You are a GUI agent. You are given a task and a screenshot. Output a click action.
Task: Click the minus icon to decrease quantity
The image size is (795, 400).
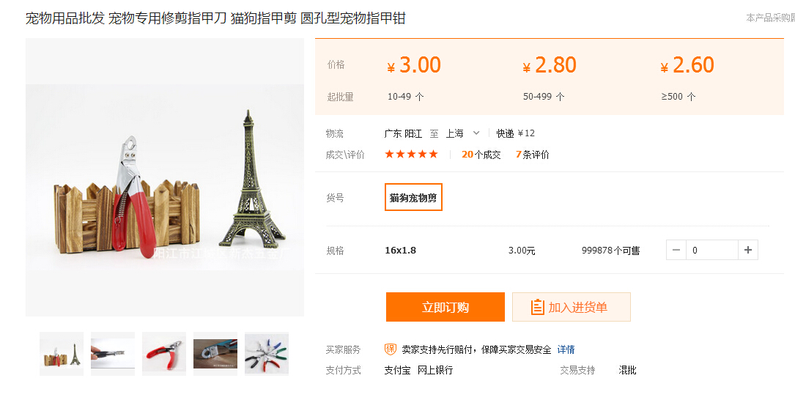click(x=676, y=250)
